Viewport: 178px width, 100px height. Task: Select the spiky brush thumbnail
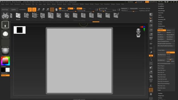(x=35, y=15)
